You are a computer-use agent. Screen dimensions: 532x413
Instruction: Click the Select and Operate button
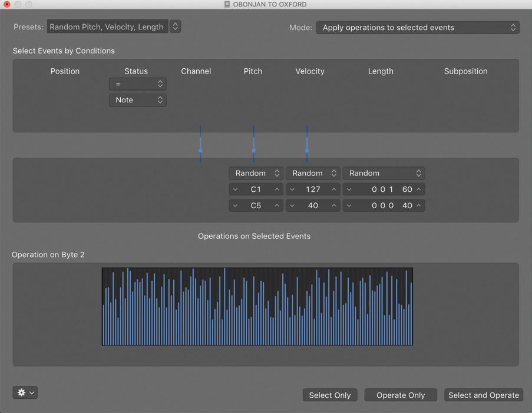click(483, 395)
